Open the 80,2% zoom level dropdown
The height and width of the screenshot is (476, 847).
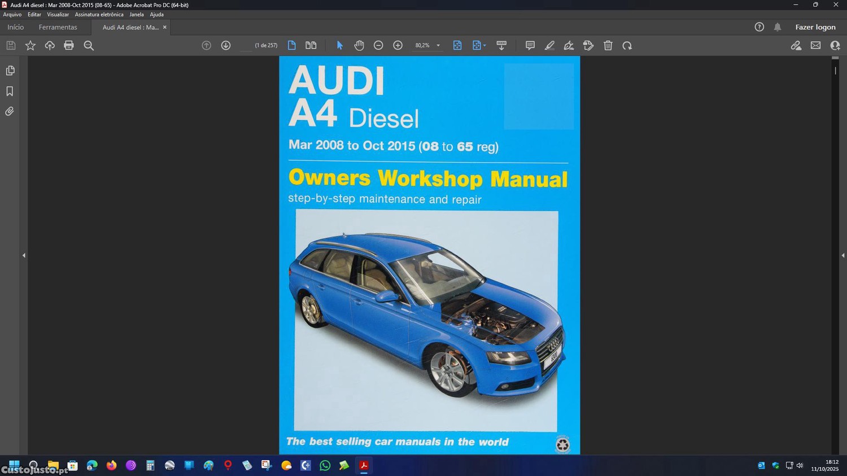[x=438, y=46]
